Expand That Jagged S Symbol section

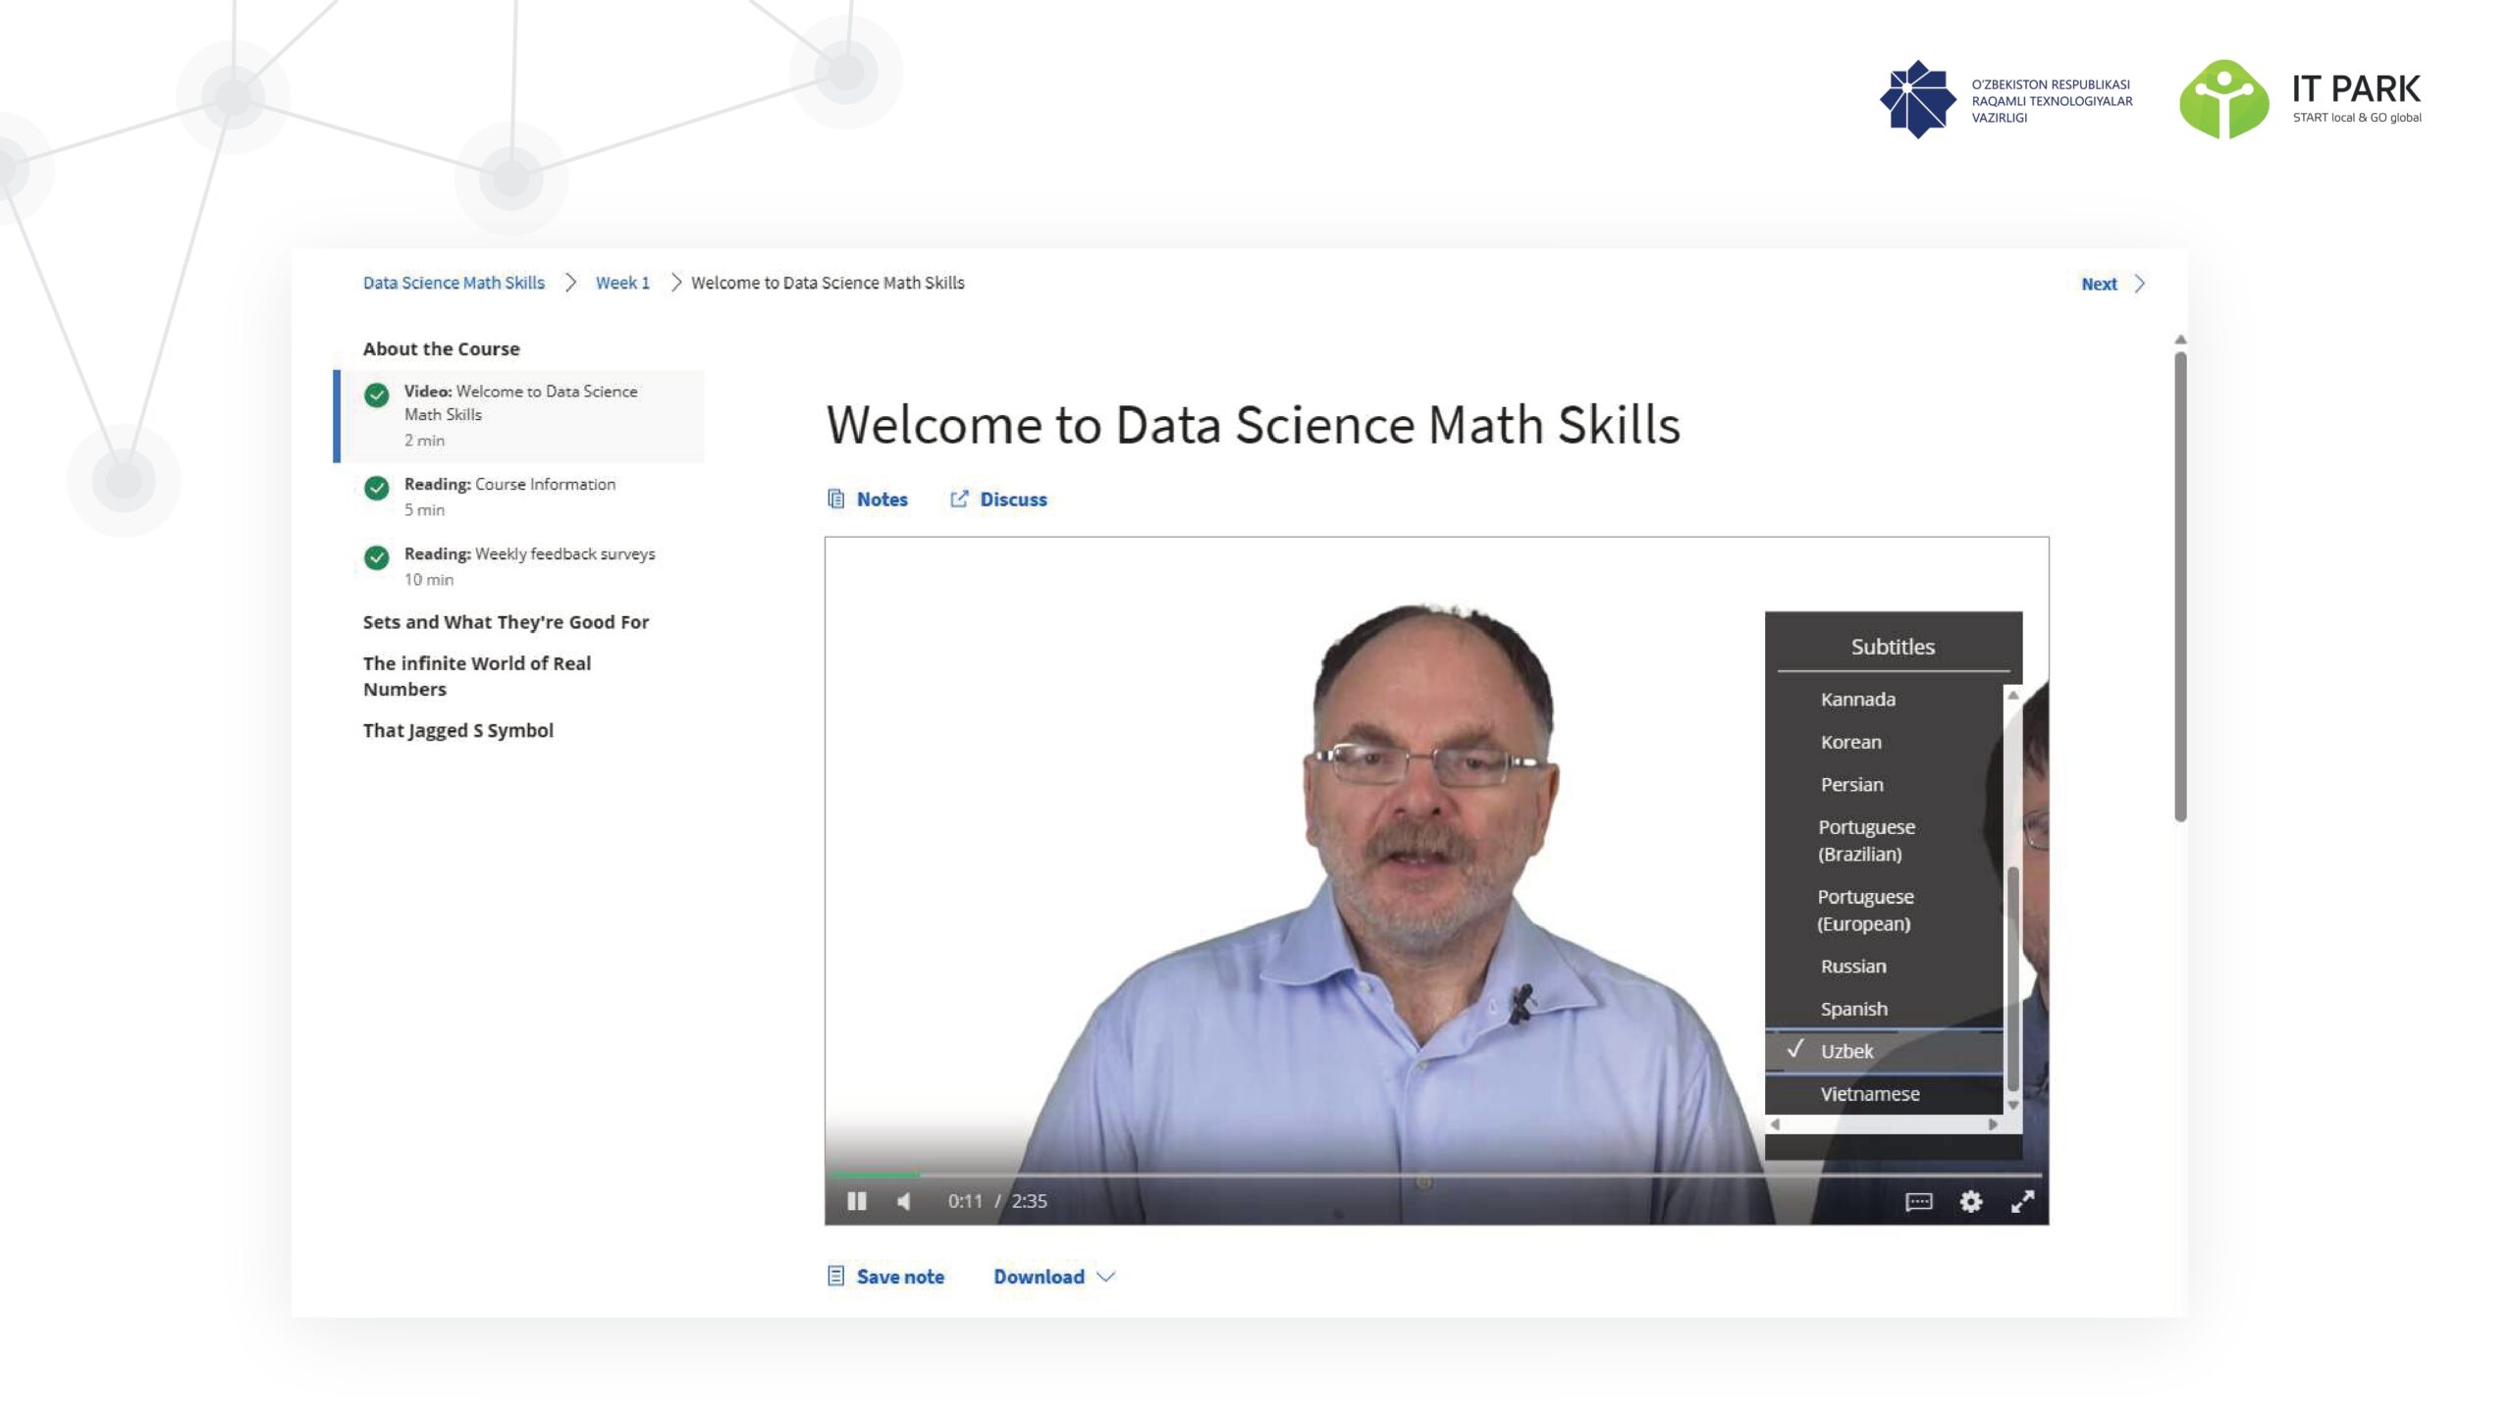457,730
